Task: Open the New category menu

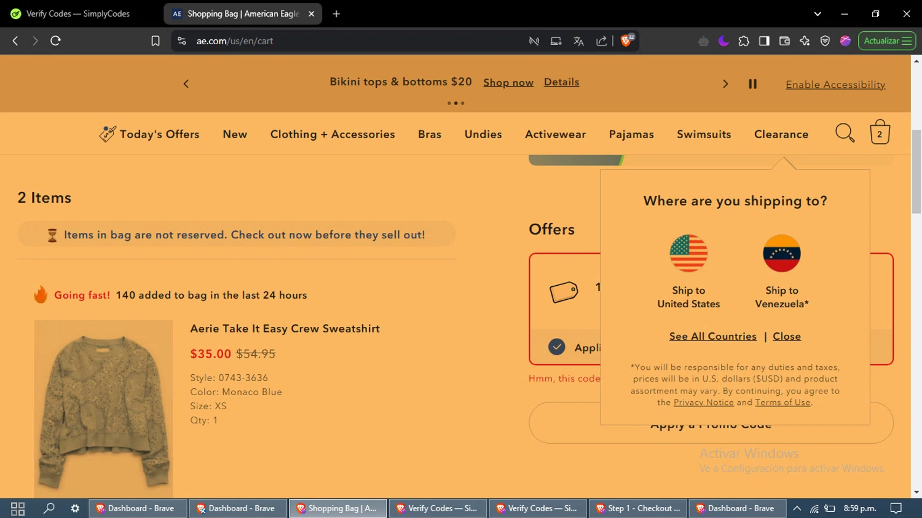Action: tap(235, 134)
